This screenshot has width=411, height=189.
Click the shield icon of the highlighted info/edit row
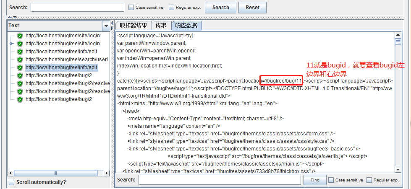20,67
